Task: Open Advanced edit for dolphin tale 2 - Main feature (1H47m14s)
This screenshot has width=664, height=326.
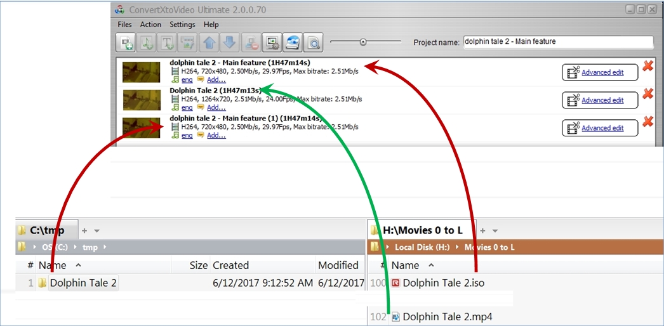Action: (x=600, y=72)
